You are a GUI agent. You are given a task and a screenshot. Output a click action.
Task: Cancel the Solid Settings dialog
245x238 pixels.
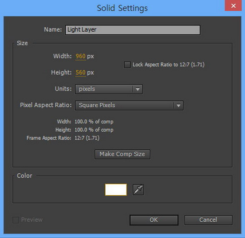click(x=208, y=220)
